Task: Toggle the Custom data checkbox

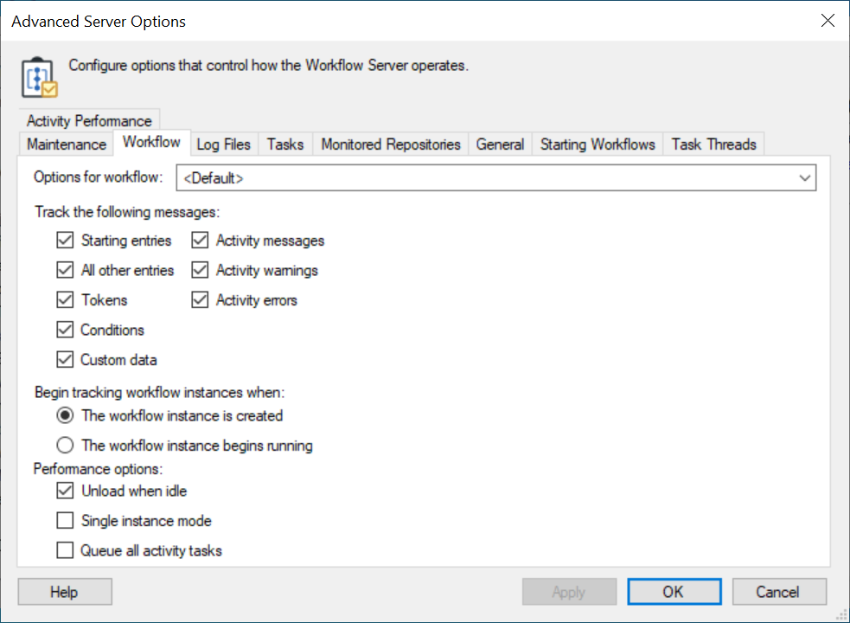Action: point(66,360)
